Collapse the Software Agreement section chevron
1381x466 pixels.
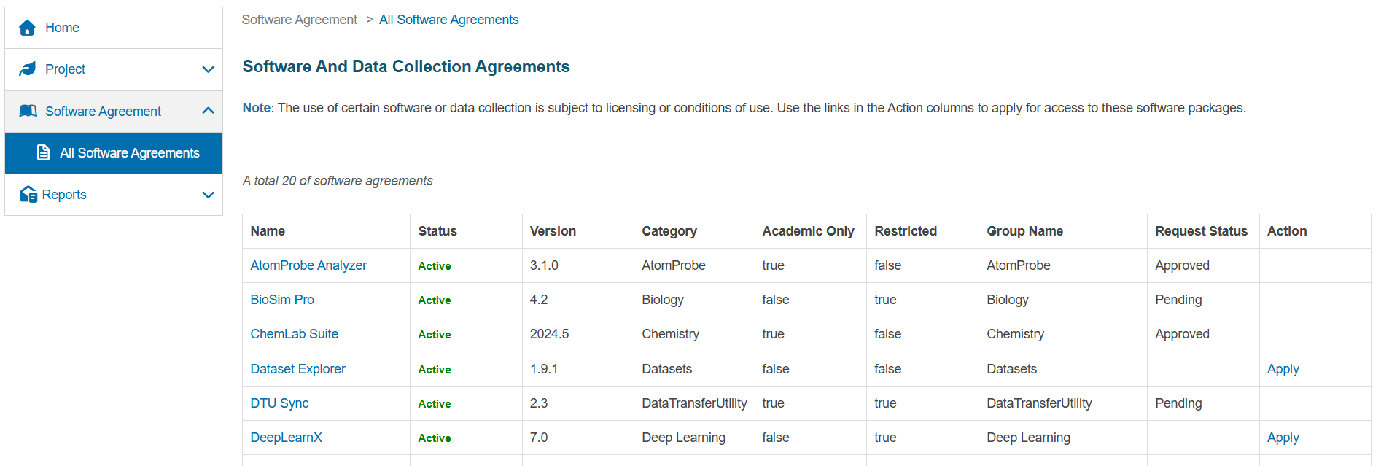208,111
